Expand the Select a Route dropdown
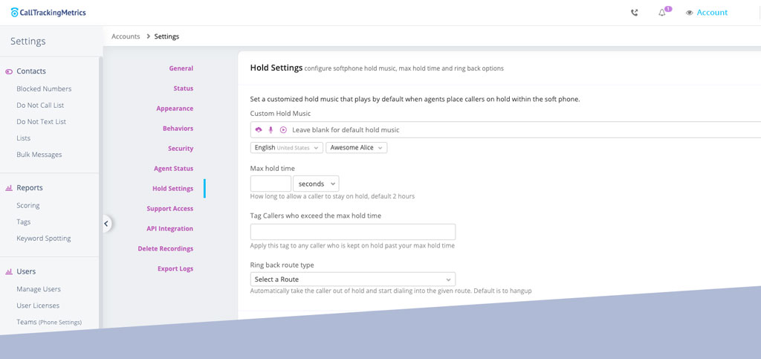The image size is (761, 359). (352, 279)
